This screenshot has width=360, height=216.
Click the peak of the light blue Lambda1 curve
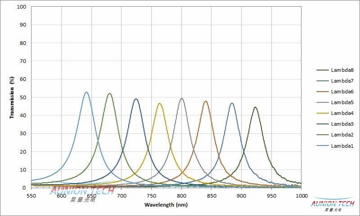coord(86,93)
